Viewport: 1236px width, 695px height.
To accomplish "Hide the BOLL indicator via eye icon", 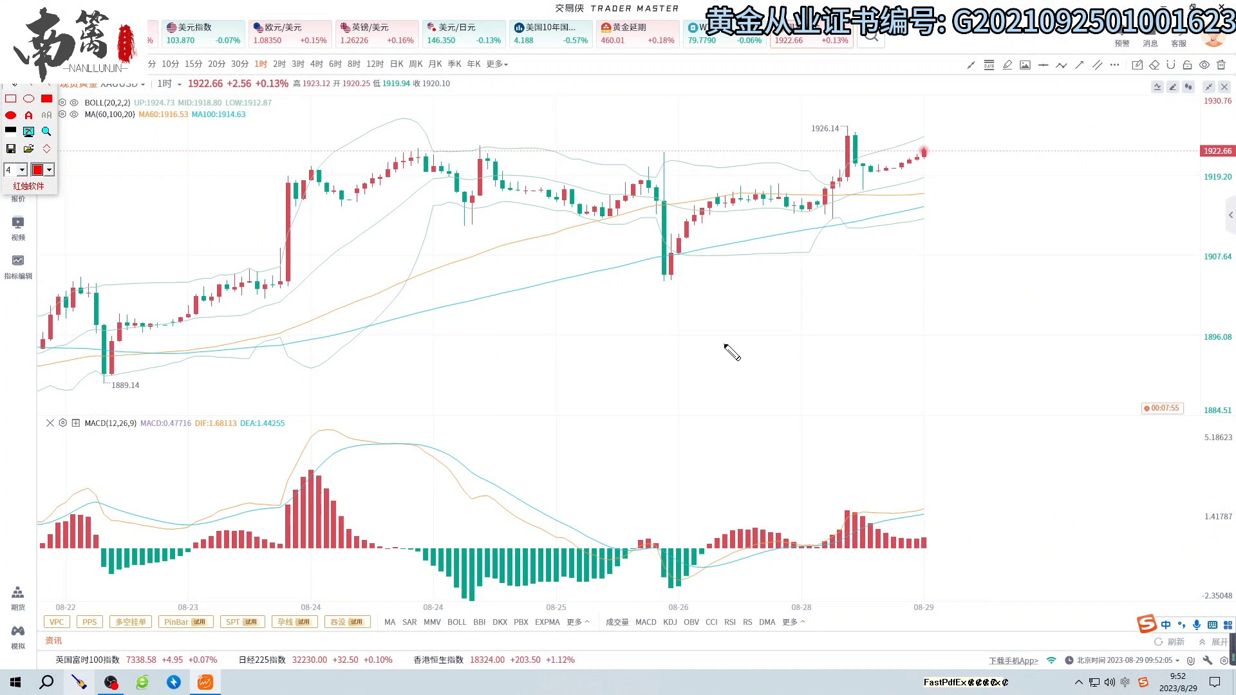I will pos(74,102).
